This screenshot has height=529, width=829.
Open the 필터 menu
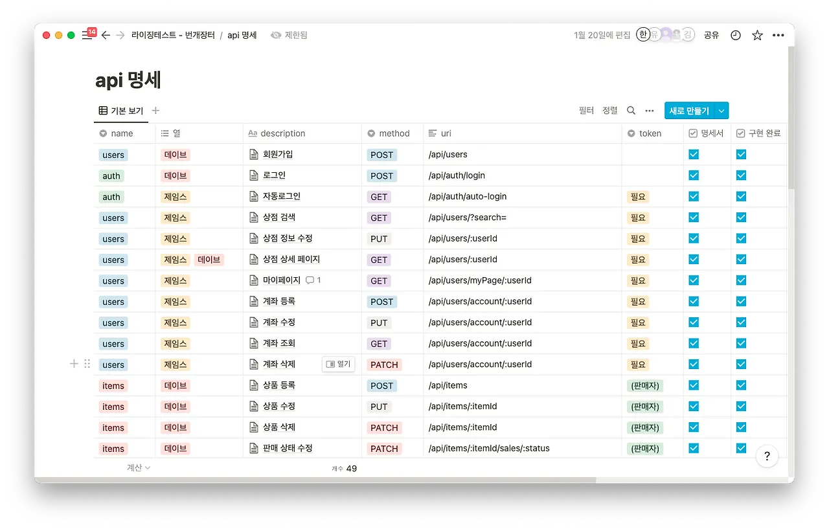pos(586,111)
